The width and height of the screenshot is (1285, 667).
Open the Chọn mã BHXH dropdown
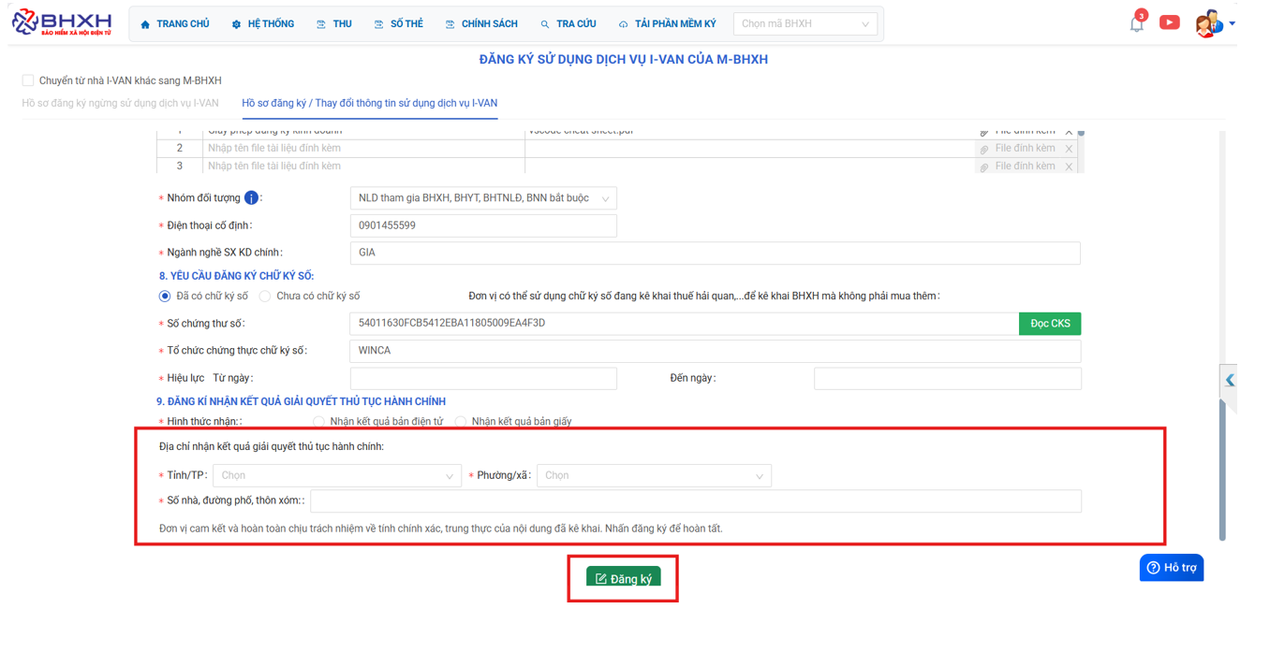click(805, 24)
